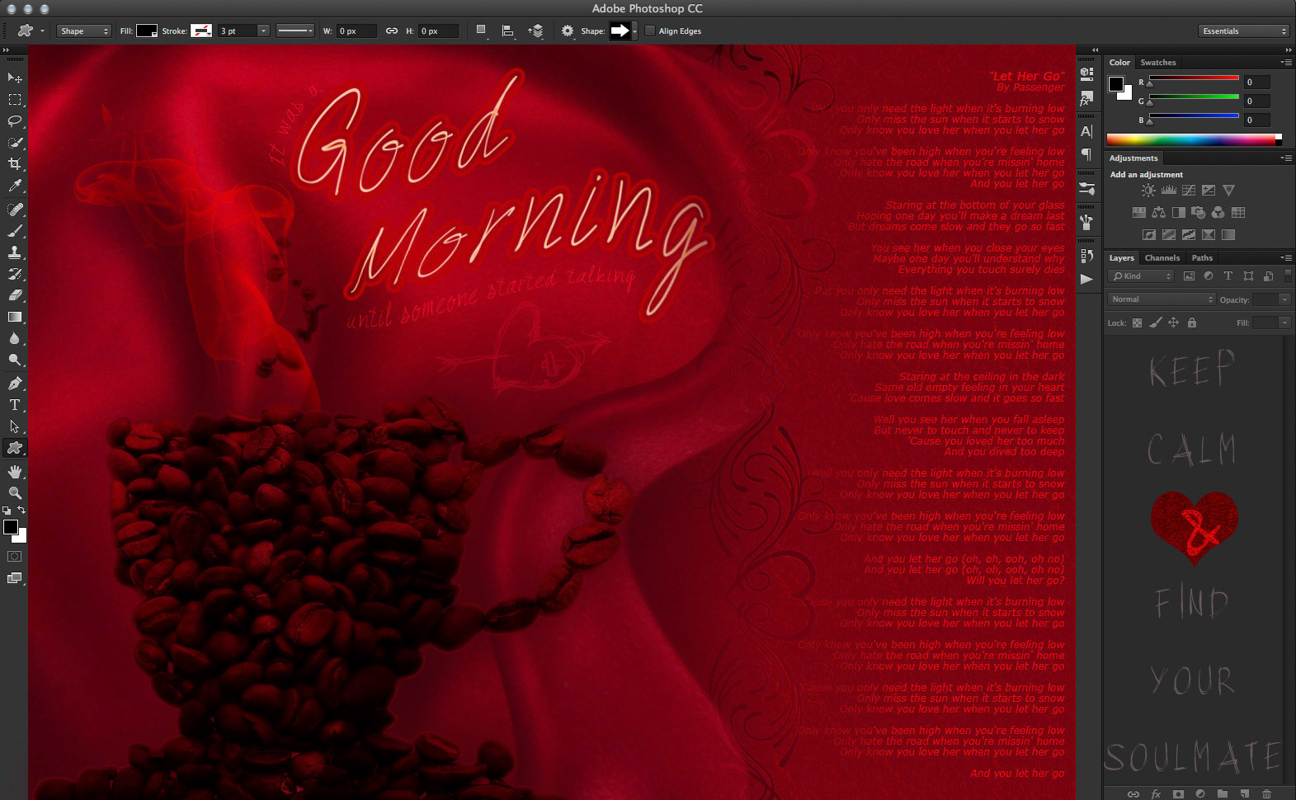Toggle the shape layer filter
This screenshot has height=800, width=1296.
1248,276
